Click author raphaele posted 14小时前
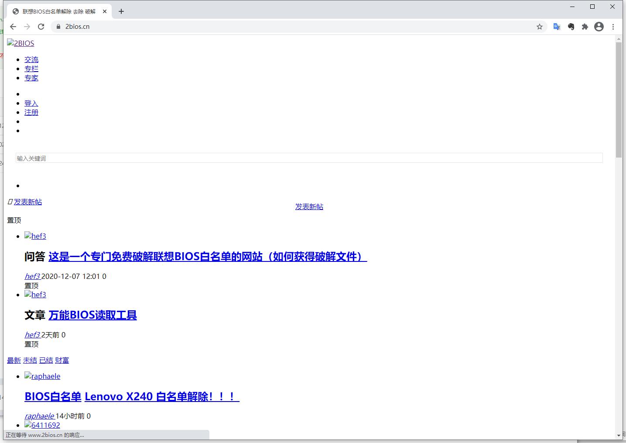This screenshot has width=626, height=443. (x=39, y=416)
